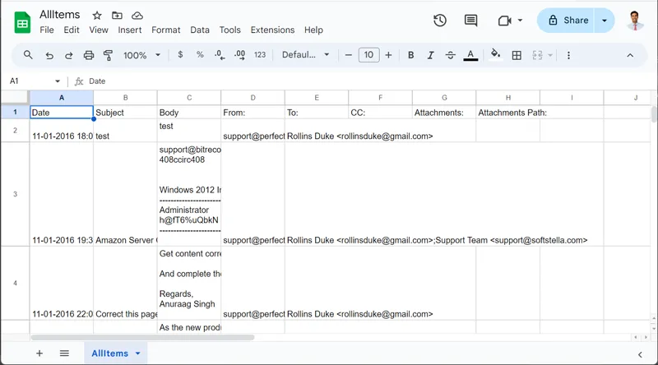Open version history clock icon
The width and height of the screenshot is (658, 365).
pos(440,21)
